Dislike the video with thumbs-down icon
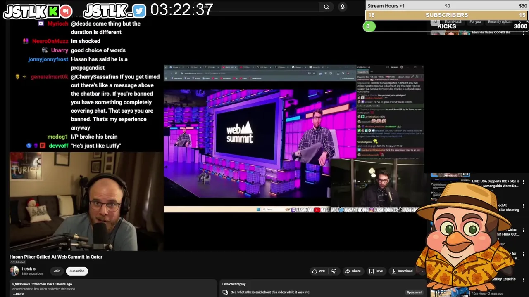529x297 pixels. click(334, 271)
